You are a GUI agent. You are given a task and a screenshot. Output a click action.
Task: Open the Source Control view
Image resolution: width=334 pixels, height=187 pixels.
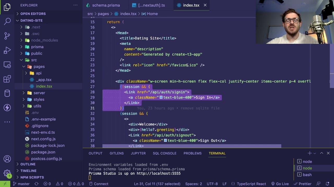click(7, 36)
